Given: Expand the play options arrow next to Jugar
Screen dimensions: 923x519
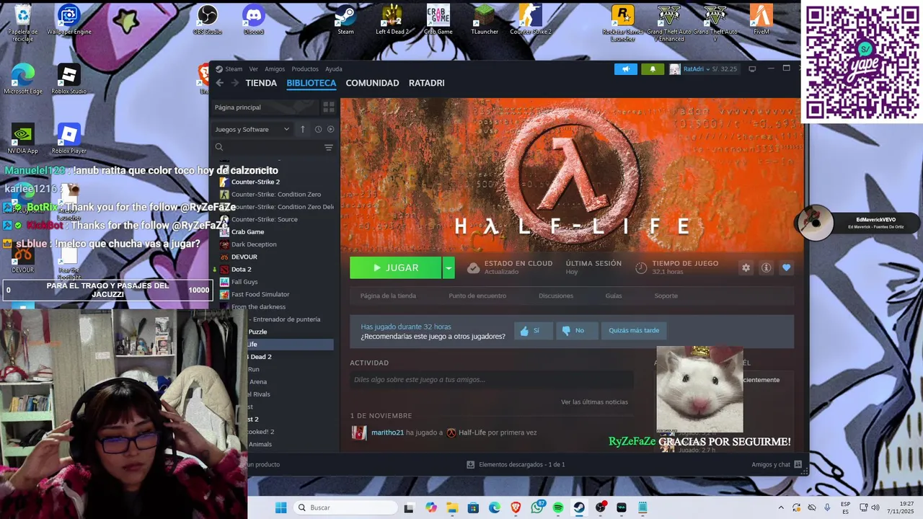Looking at the screenshot, I should [449, 267].
